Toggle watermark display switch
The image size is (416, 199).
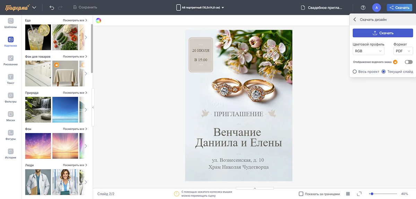pyautogui.click(x=409, y=62)
